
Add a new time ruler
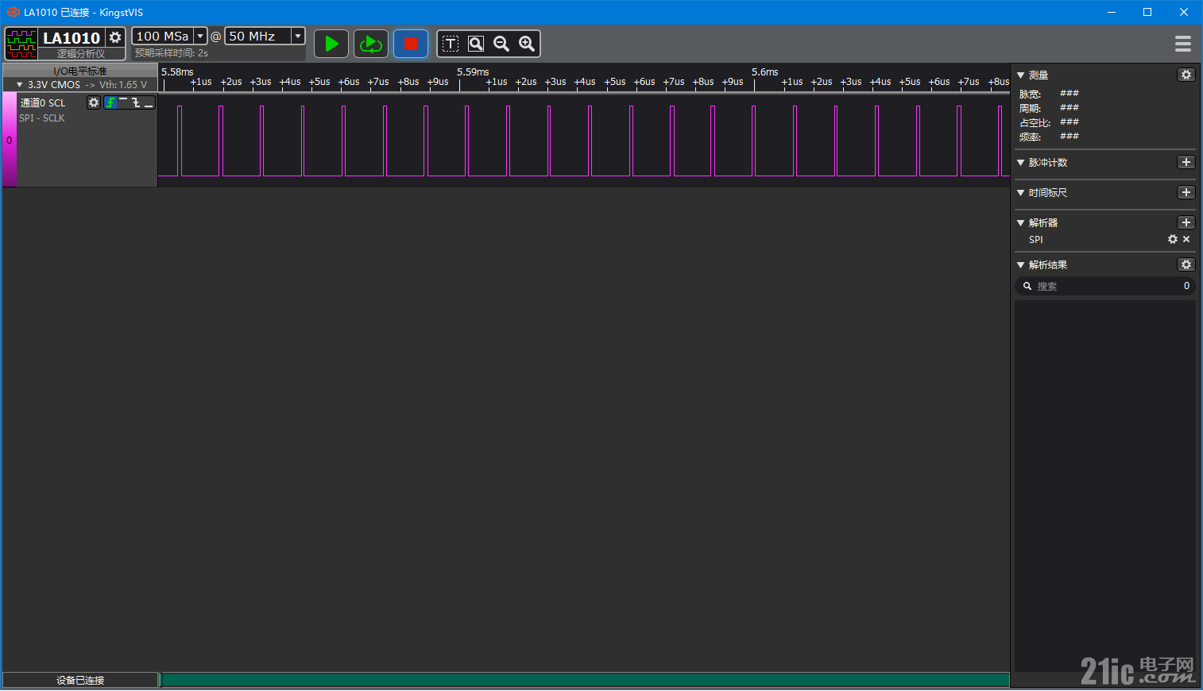click(1186, 192)
